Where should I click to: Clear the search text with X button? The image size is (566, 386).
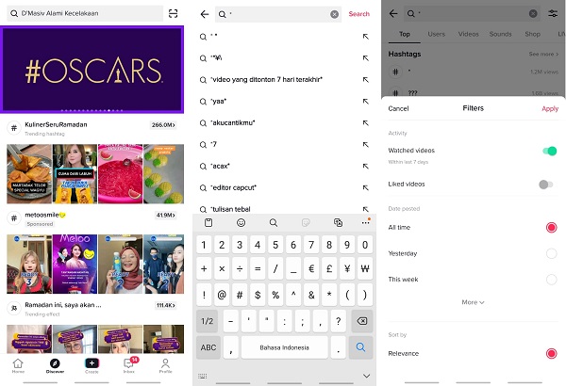334,14
